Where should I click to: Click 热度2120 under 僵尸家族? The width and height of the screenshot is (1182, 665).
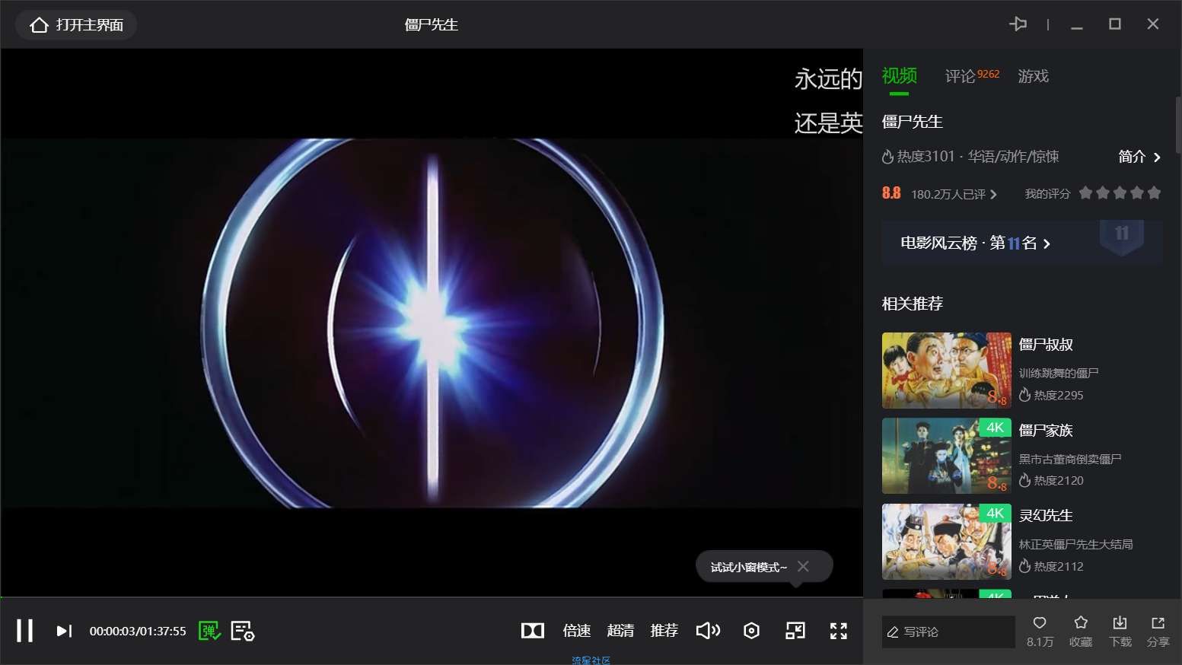[x=1051, y=480]
